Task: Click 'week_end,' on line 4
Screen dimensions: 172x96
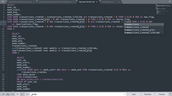Action: 12,12
